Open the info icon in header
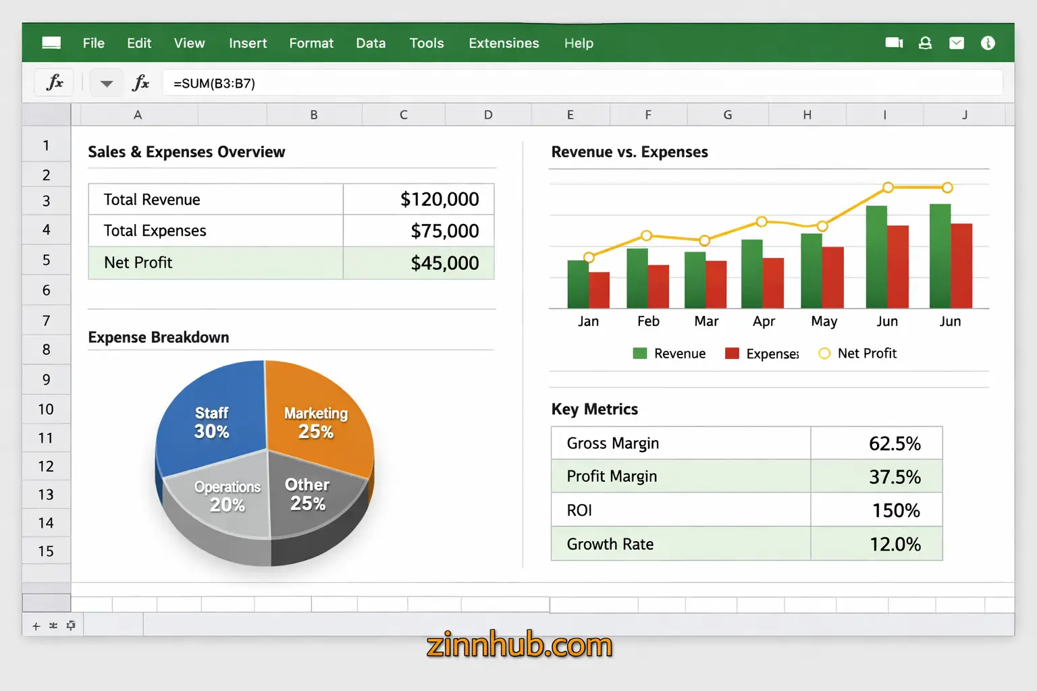 coord(988,43)
